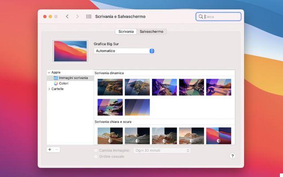Choose fifth dynamic wallpaper in first row
This screenshot has width=283, height=177.
point(219,87)
